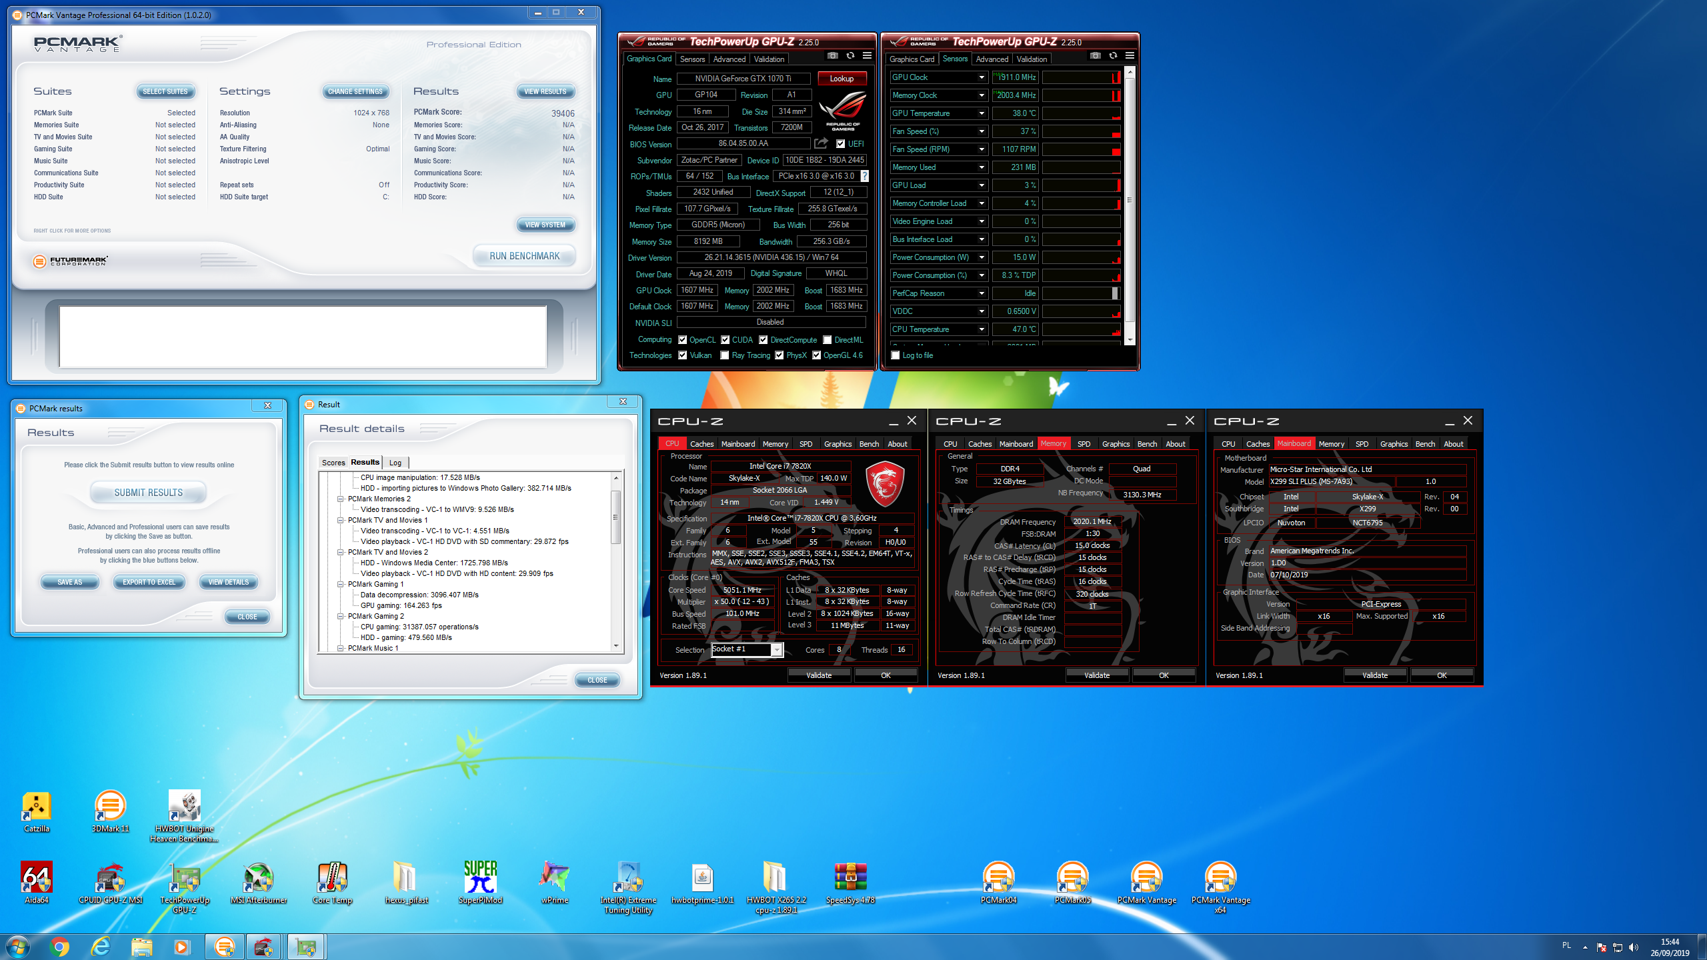This screenshot has height=960, width=1707.
Task: Open the PerfCap Reason sensor dropdown
Action: [x=982, y=293]
